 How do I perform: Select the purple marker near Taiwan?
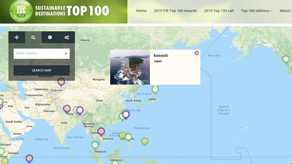(x=126, y=114)
